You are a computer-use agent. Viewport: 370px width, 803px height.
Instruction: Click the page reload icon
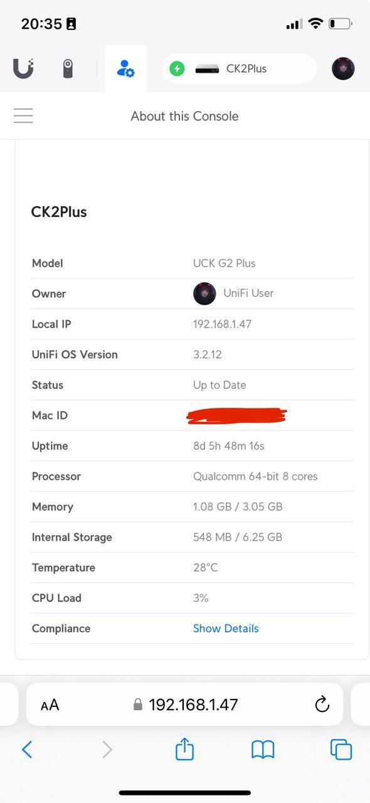(322, 704)
